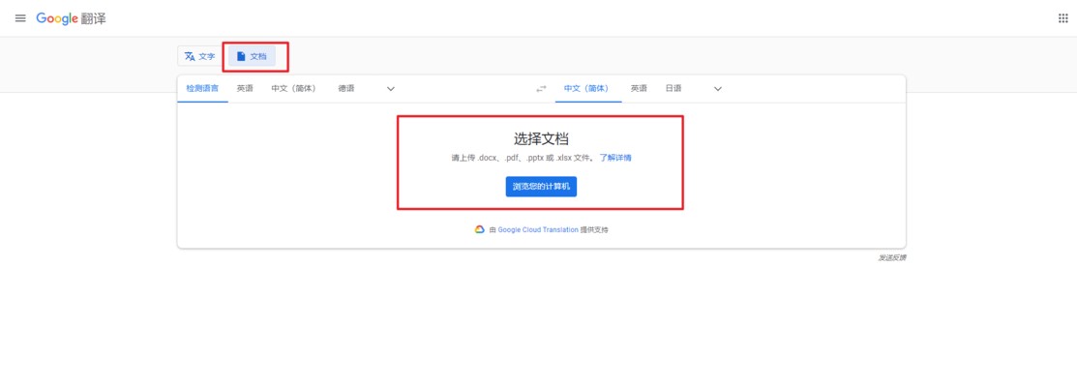Screen dimensions: 1077x387
Task: Expand the source language list chevron
Action: point(391,89)
